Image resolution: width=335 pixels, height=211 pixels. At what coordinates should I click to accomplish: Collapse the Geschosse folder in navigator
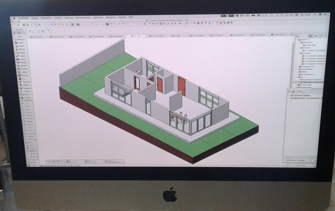[x=300, y=42]
